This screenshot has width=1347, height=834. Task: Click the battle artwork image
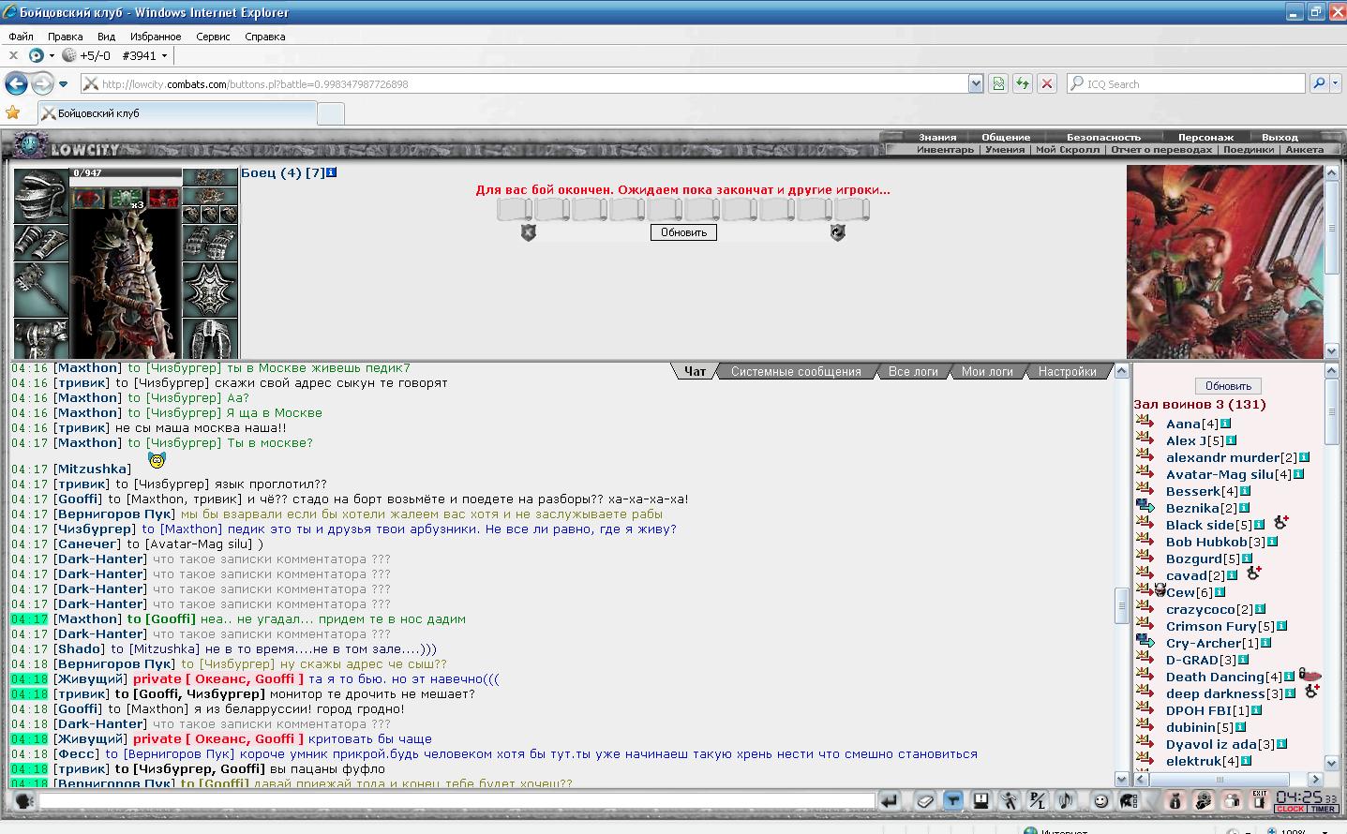(x=1224, y=261)
